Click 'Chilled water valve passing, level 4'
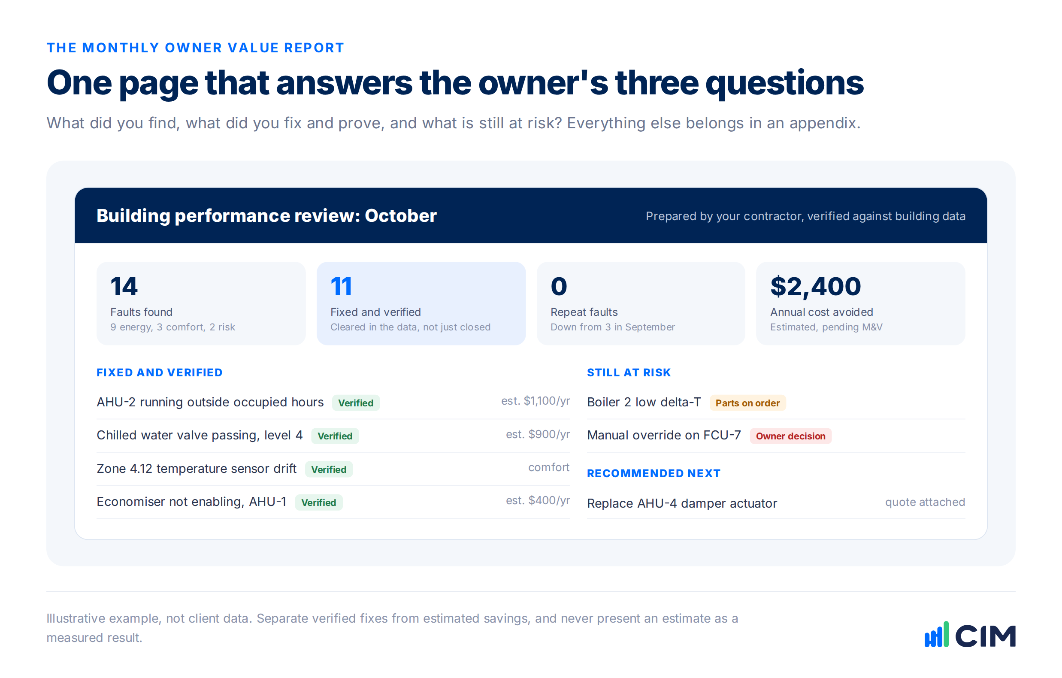The width and height of the screenshot is (1062, 678). click(x=200, y=436)
